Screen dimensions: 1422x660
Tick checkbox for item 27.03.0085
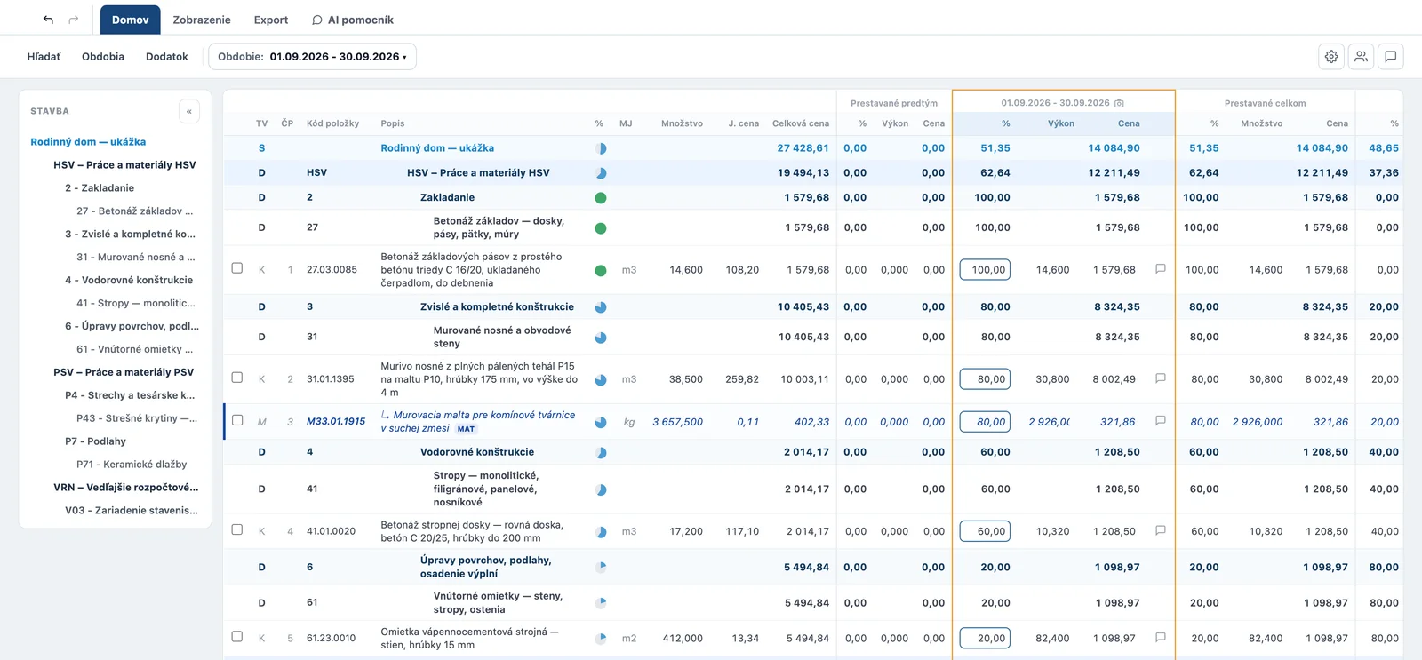pos(237,267)
